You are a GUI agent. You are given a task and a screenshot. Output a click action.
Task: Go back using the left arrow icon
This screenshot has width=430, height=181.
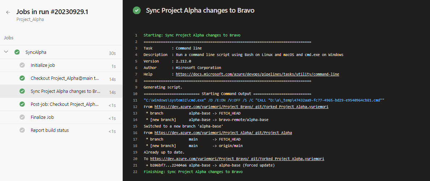[x=8, y=12]
